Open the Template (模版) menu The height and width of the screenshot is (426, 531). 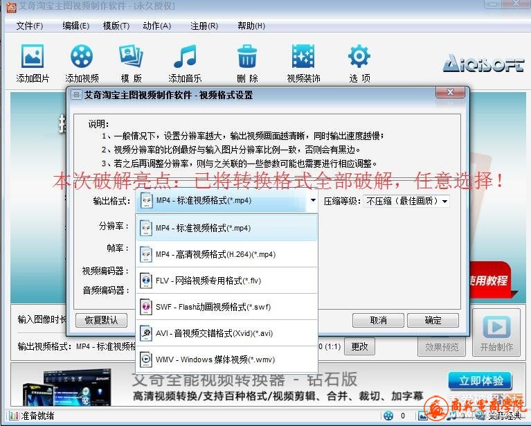116,26
